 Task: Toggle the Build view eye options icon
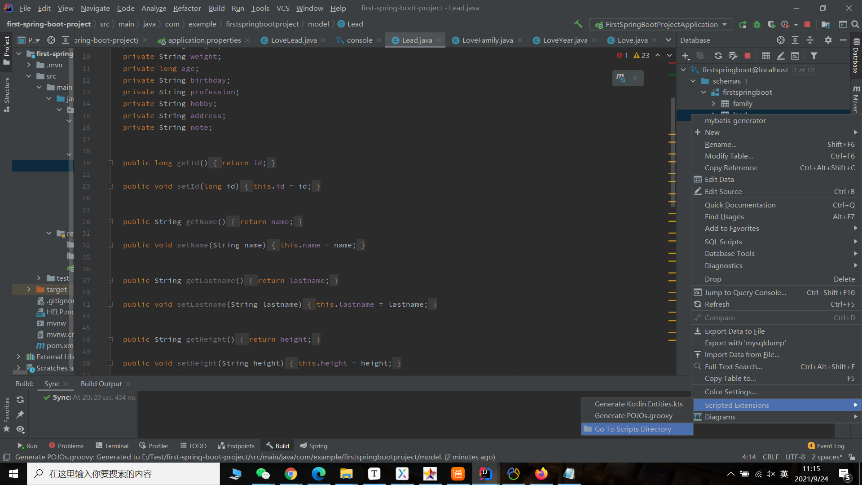(x=20, y=429)
